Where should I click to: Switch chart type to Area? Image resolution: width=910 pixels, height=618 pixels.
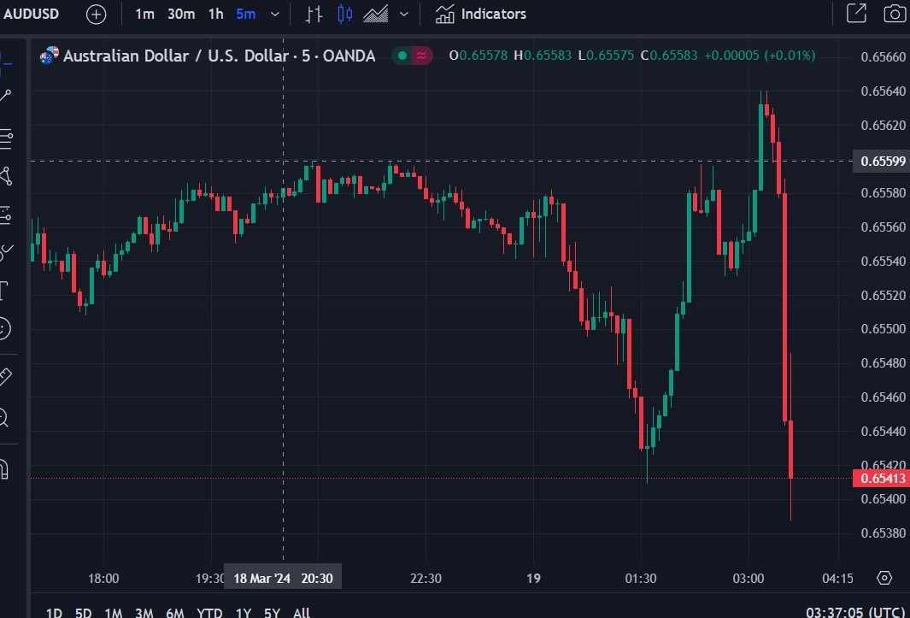[x=375, y=14]
